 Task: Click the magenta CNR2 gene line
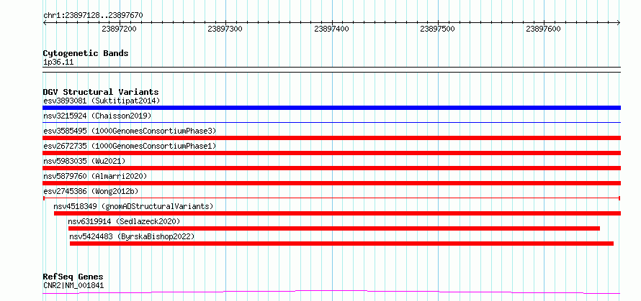[x=331, y=292]
